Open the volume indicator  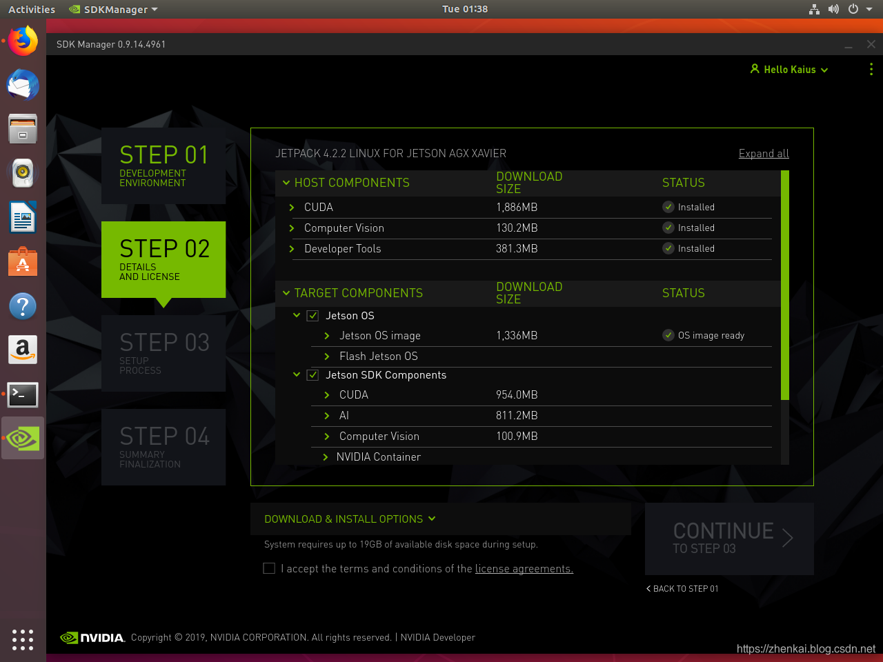tap(833, 9)
